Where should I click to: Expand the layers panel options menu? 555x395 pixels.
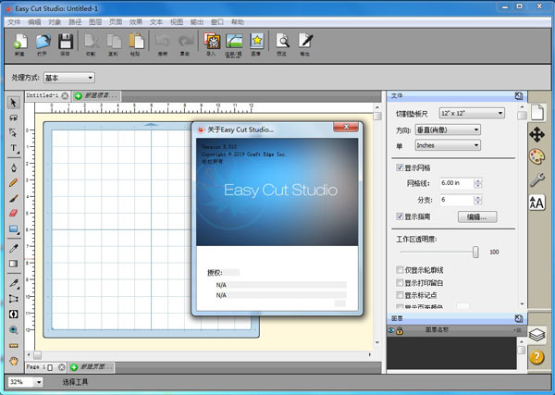pos(518,330)
